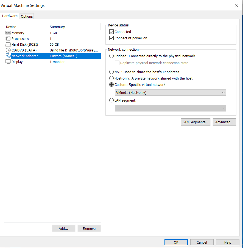Select the CD/DVD (SATA) device icon
Viewport: 243px width, 248px height.
click(x=8, y=50)
